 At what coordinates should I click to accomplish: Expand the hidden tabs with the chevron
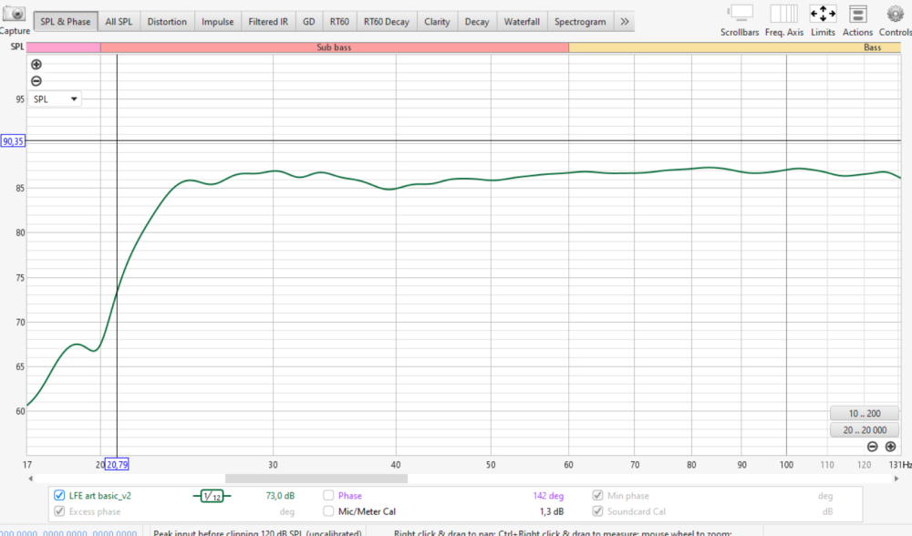[x=626, y=20]
